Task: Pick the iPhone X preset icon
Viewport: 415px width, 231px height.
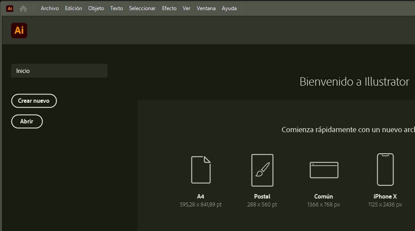Action: pyautogui.click(x=386, y=170)
